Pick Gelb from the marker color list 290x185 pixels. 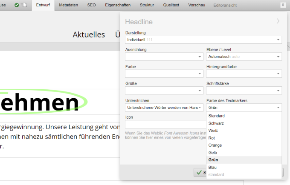coord(244,153)
